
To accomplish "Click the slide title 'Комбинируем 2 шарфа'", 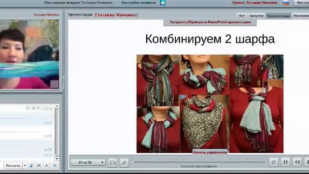I will (210, 39).
